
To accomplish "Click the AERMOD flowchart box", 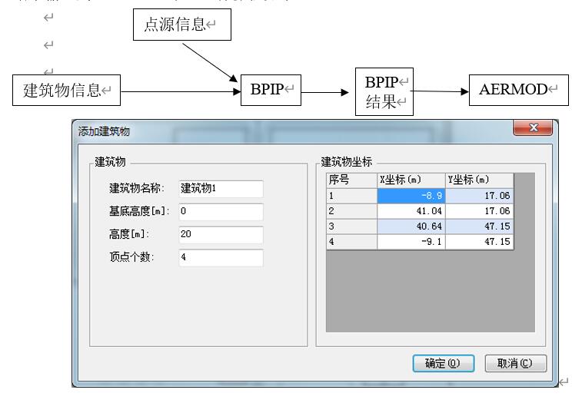I will click(x=514, y=90).
